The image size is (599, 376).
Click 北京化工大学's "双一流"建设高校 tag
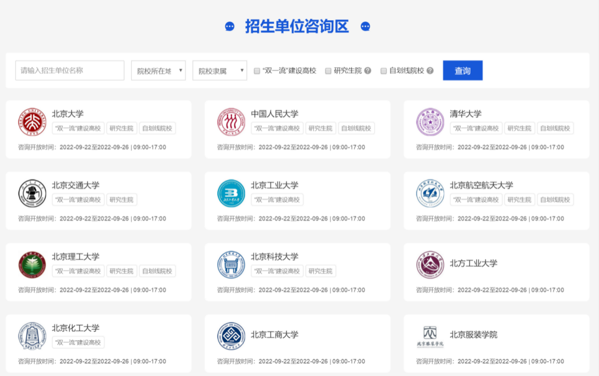78,343
